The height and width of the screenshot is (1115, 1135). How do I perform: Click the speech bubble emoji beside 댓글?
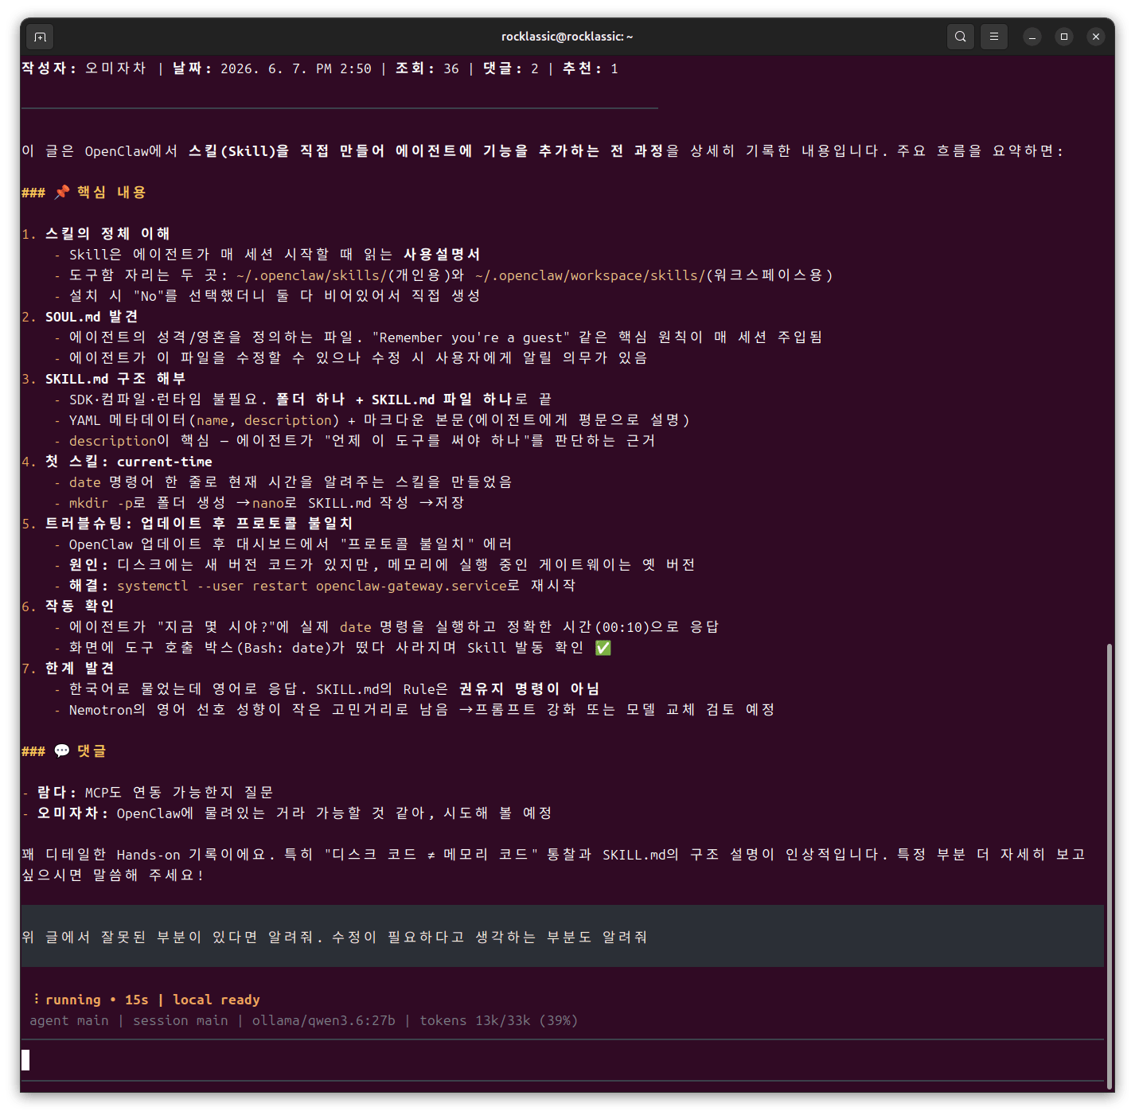[61, 750]
